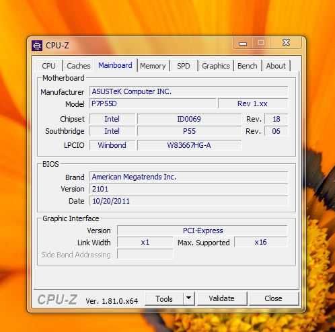Click the Southbridge P55 value
335x332 pixels.
pos(189,131)
